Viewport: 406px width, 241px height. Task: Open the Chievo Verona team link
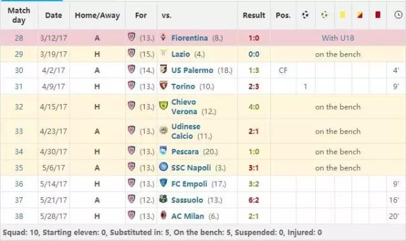coord(184,107)
